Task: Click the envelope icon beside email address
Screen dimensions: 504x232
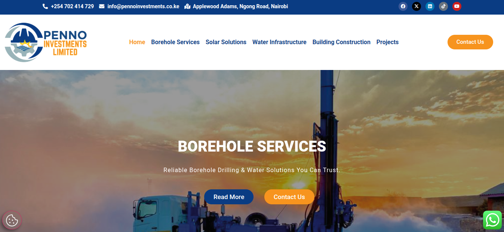Action: [102, 6]
